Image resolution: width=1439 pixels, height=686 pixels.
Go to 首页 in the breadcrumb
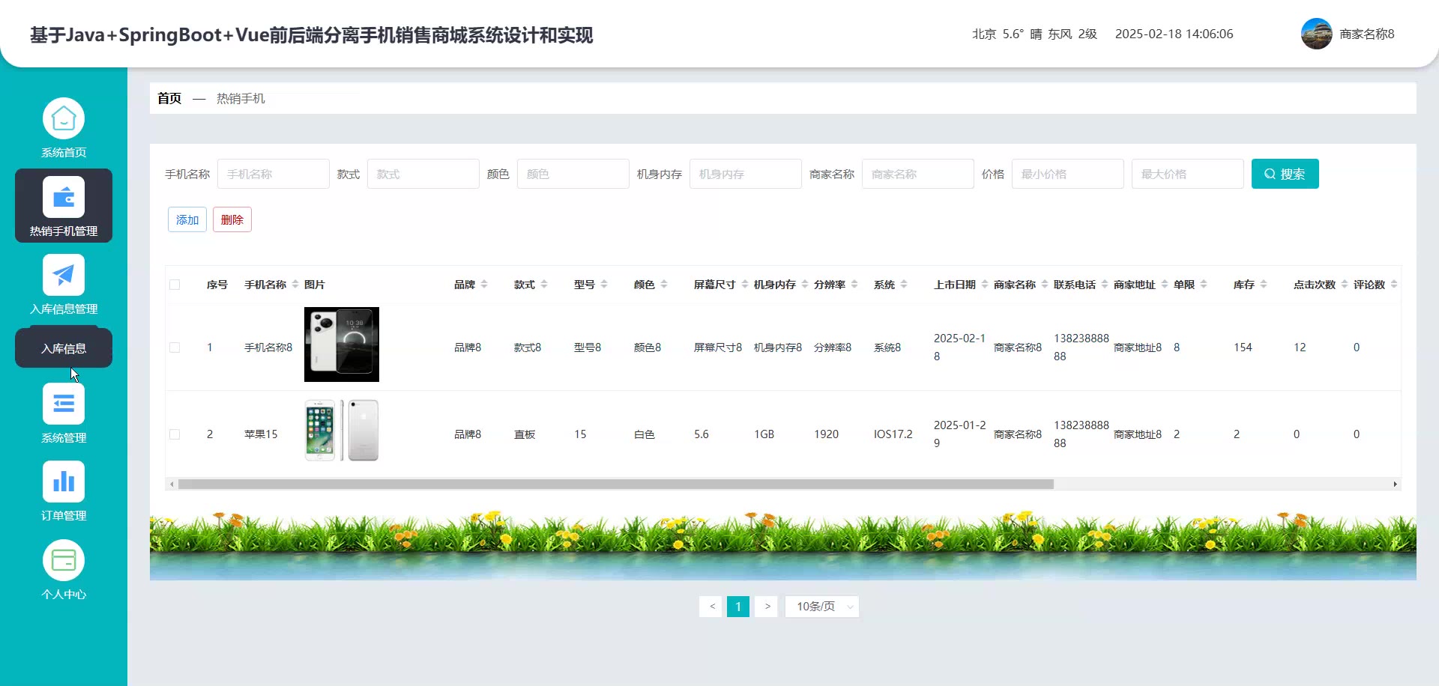tap(169, 98)
